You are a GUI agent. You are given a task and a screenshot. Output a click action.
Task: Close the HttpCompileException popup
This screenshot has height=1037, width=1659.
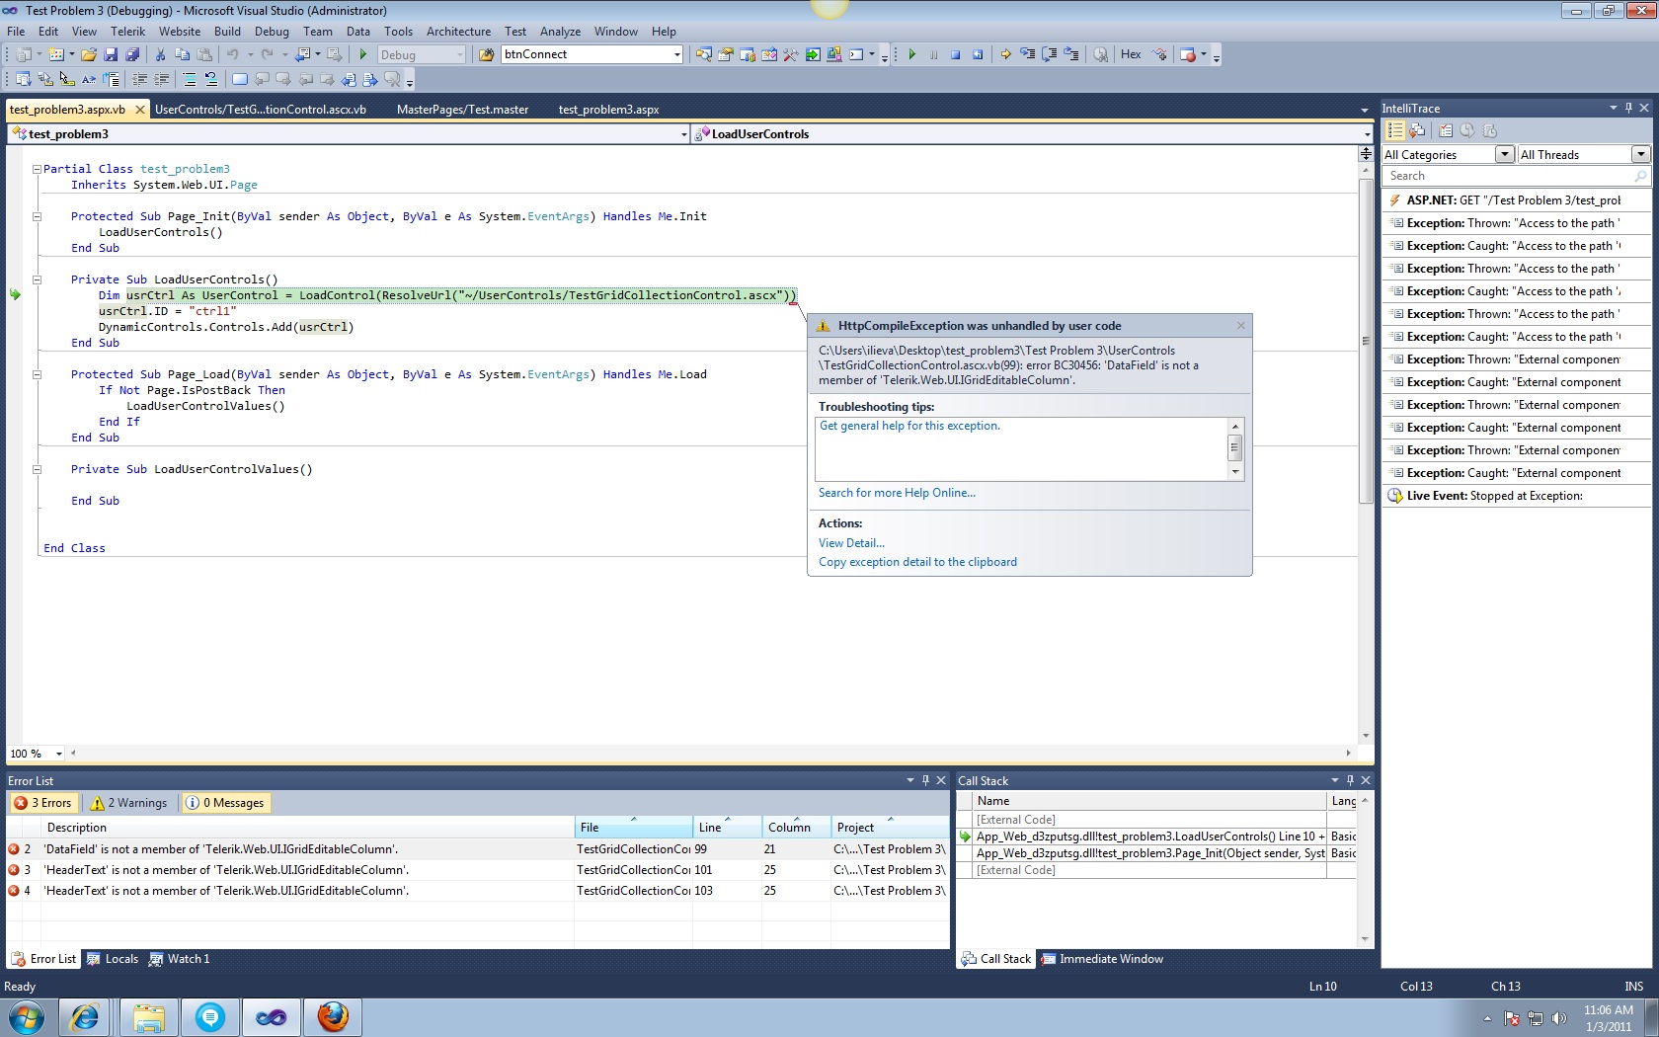point(1241,325)
